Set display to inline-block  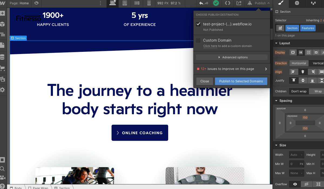tap(316, 52)
